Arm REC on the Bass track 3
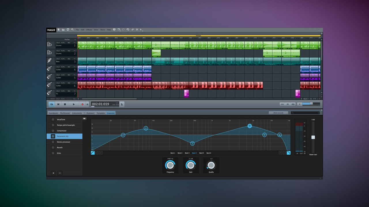Viewport: 369px width, 207px height. click(69, 59)
